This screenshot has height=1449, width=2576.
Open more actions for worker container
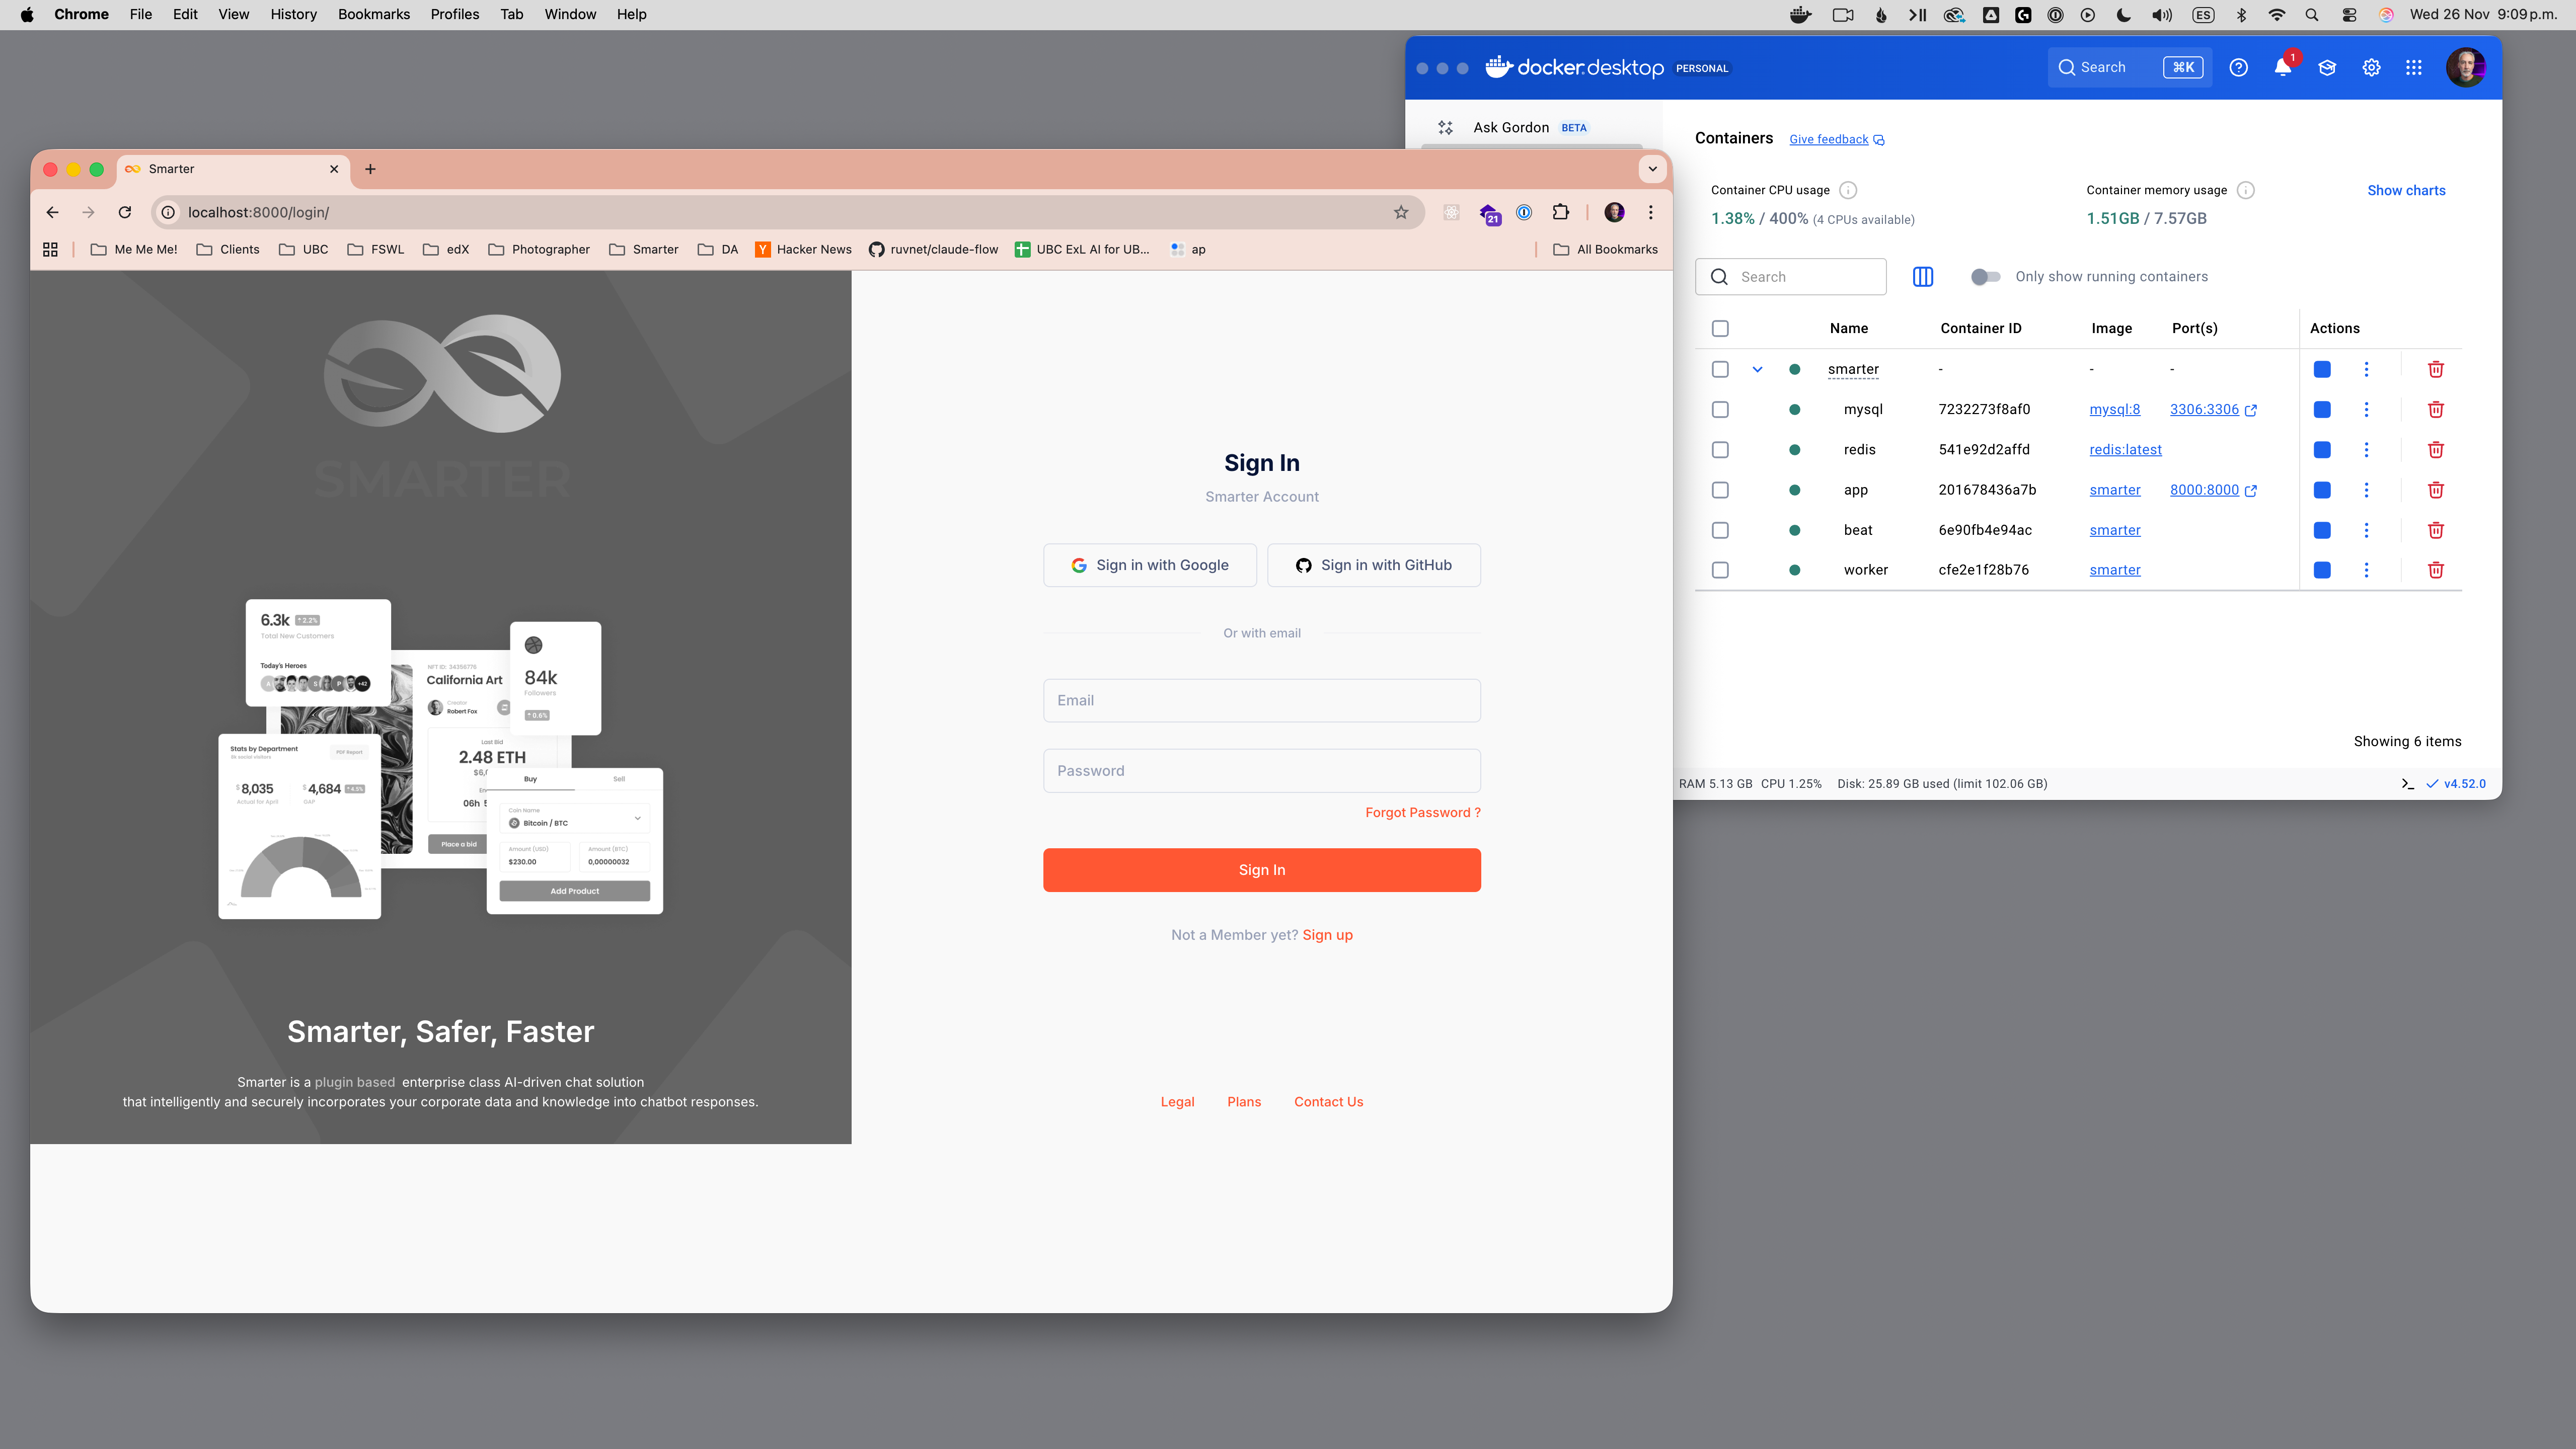click(2366, 570)
